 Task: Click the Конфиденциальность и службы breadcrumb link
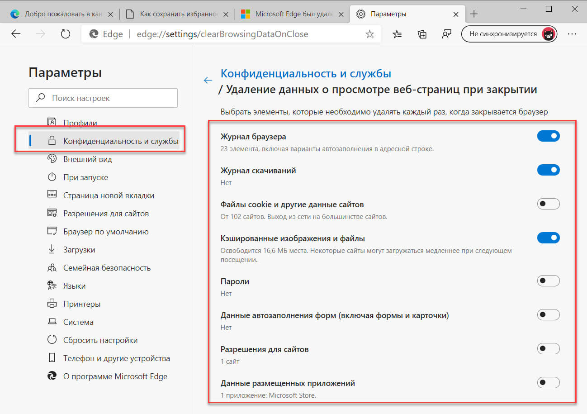(x=306, y=73)
